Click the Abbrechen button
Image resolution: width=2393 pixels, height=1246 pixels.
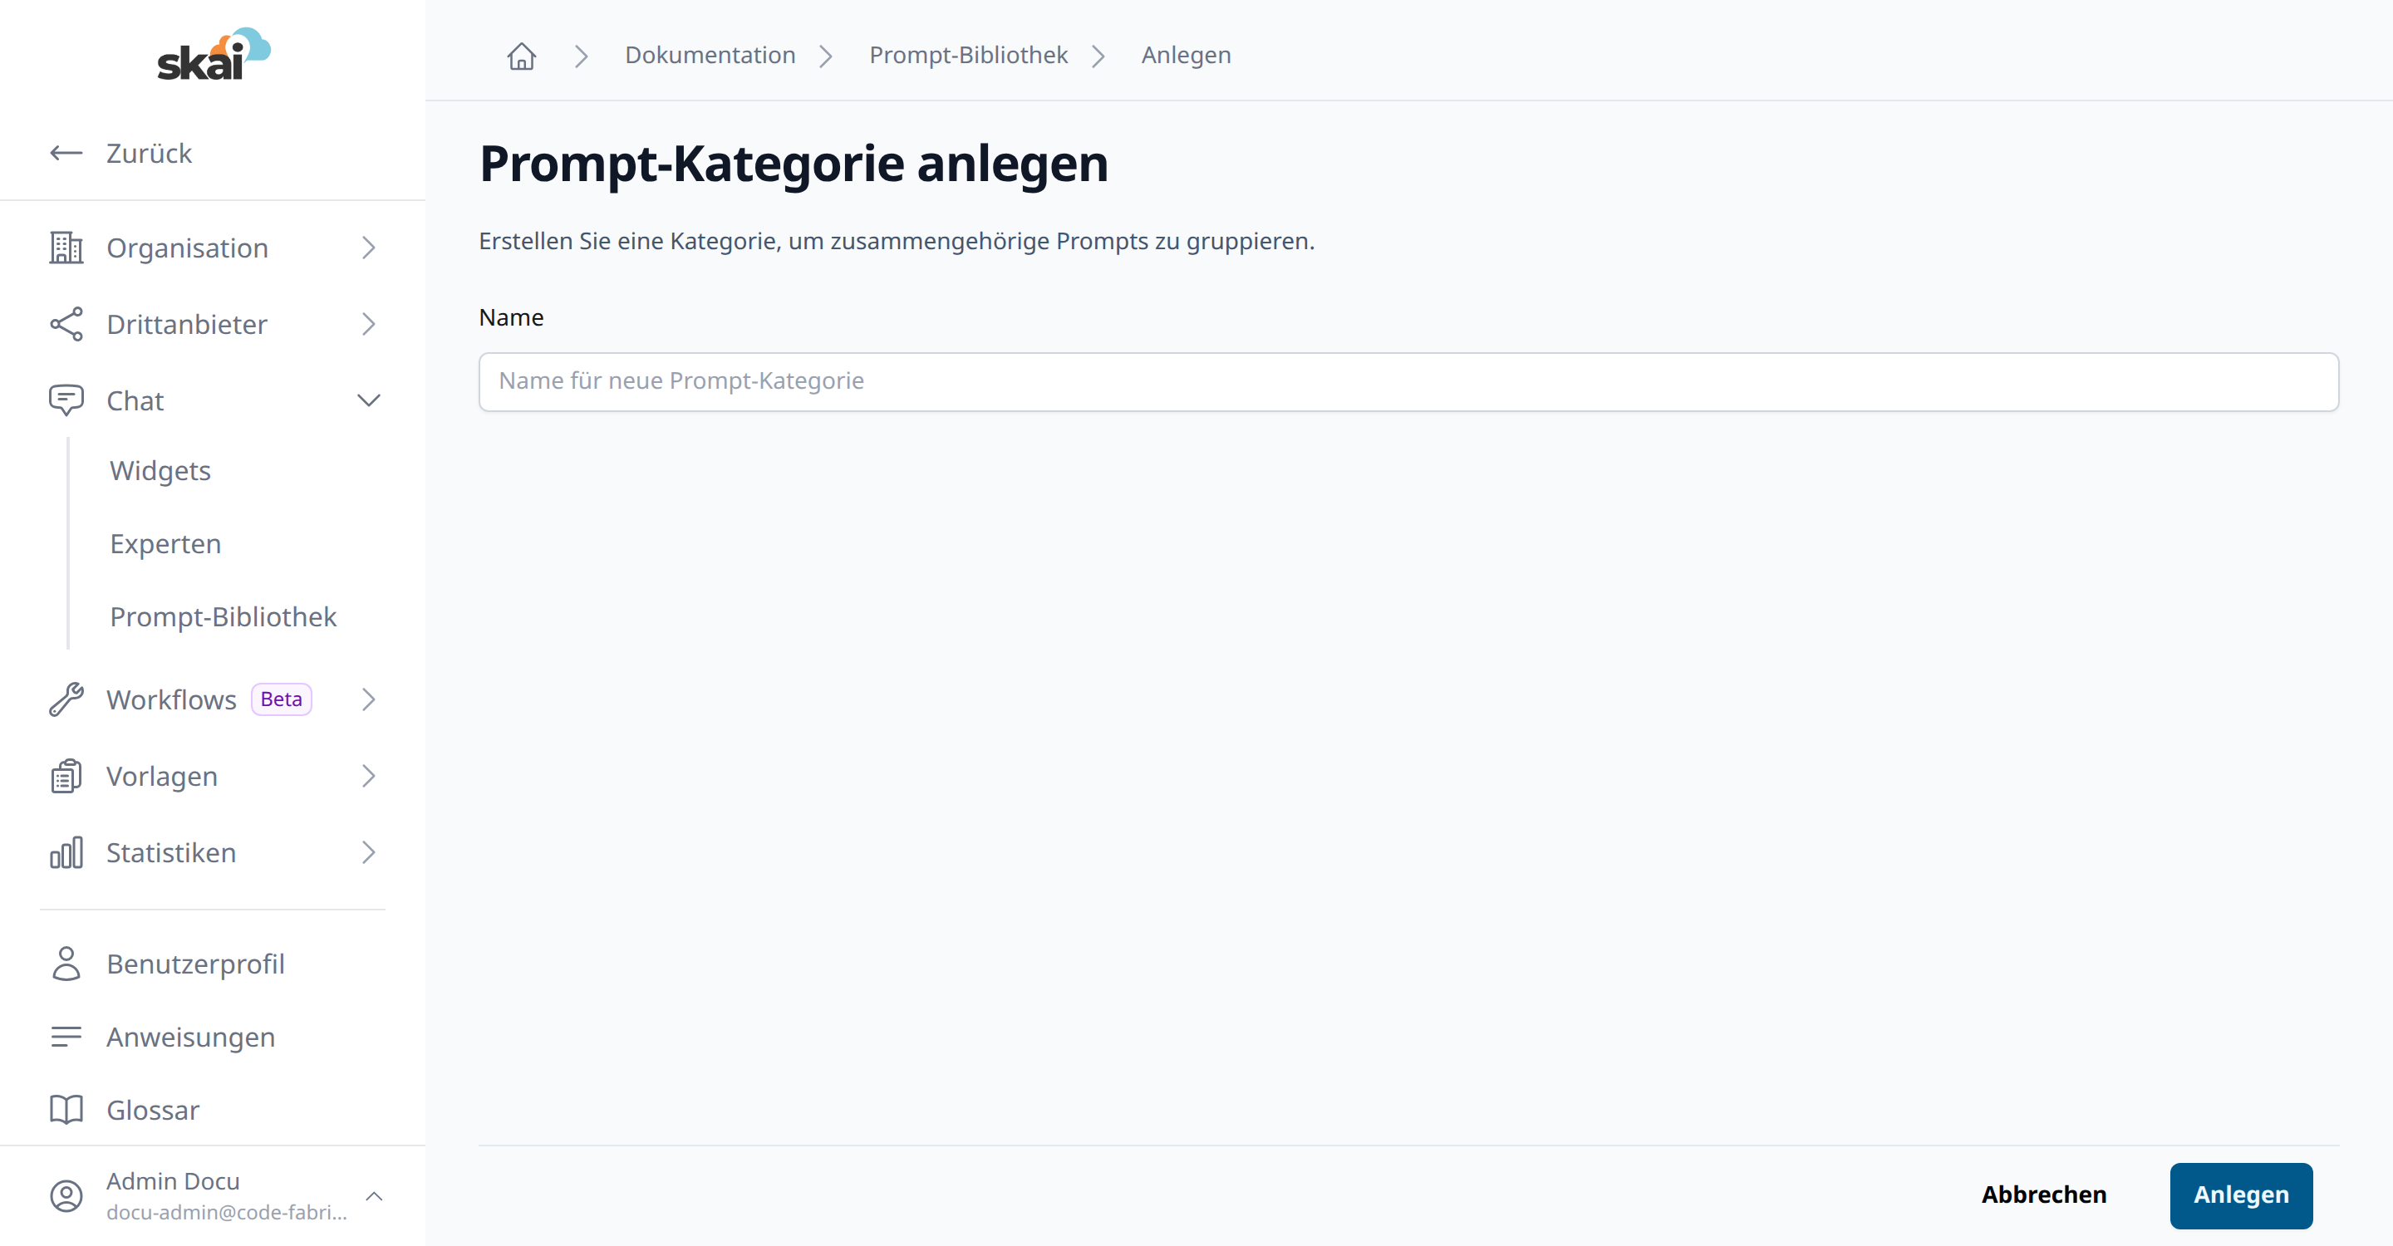(2043, 1195)
